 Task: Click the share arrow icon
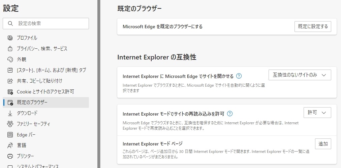coord(10,81)
